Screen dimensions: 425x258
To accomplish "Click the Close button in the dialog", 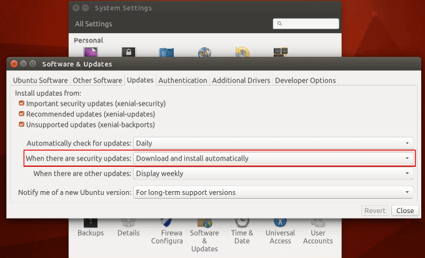I will (404, 211).
